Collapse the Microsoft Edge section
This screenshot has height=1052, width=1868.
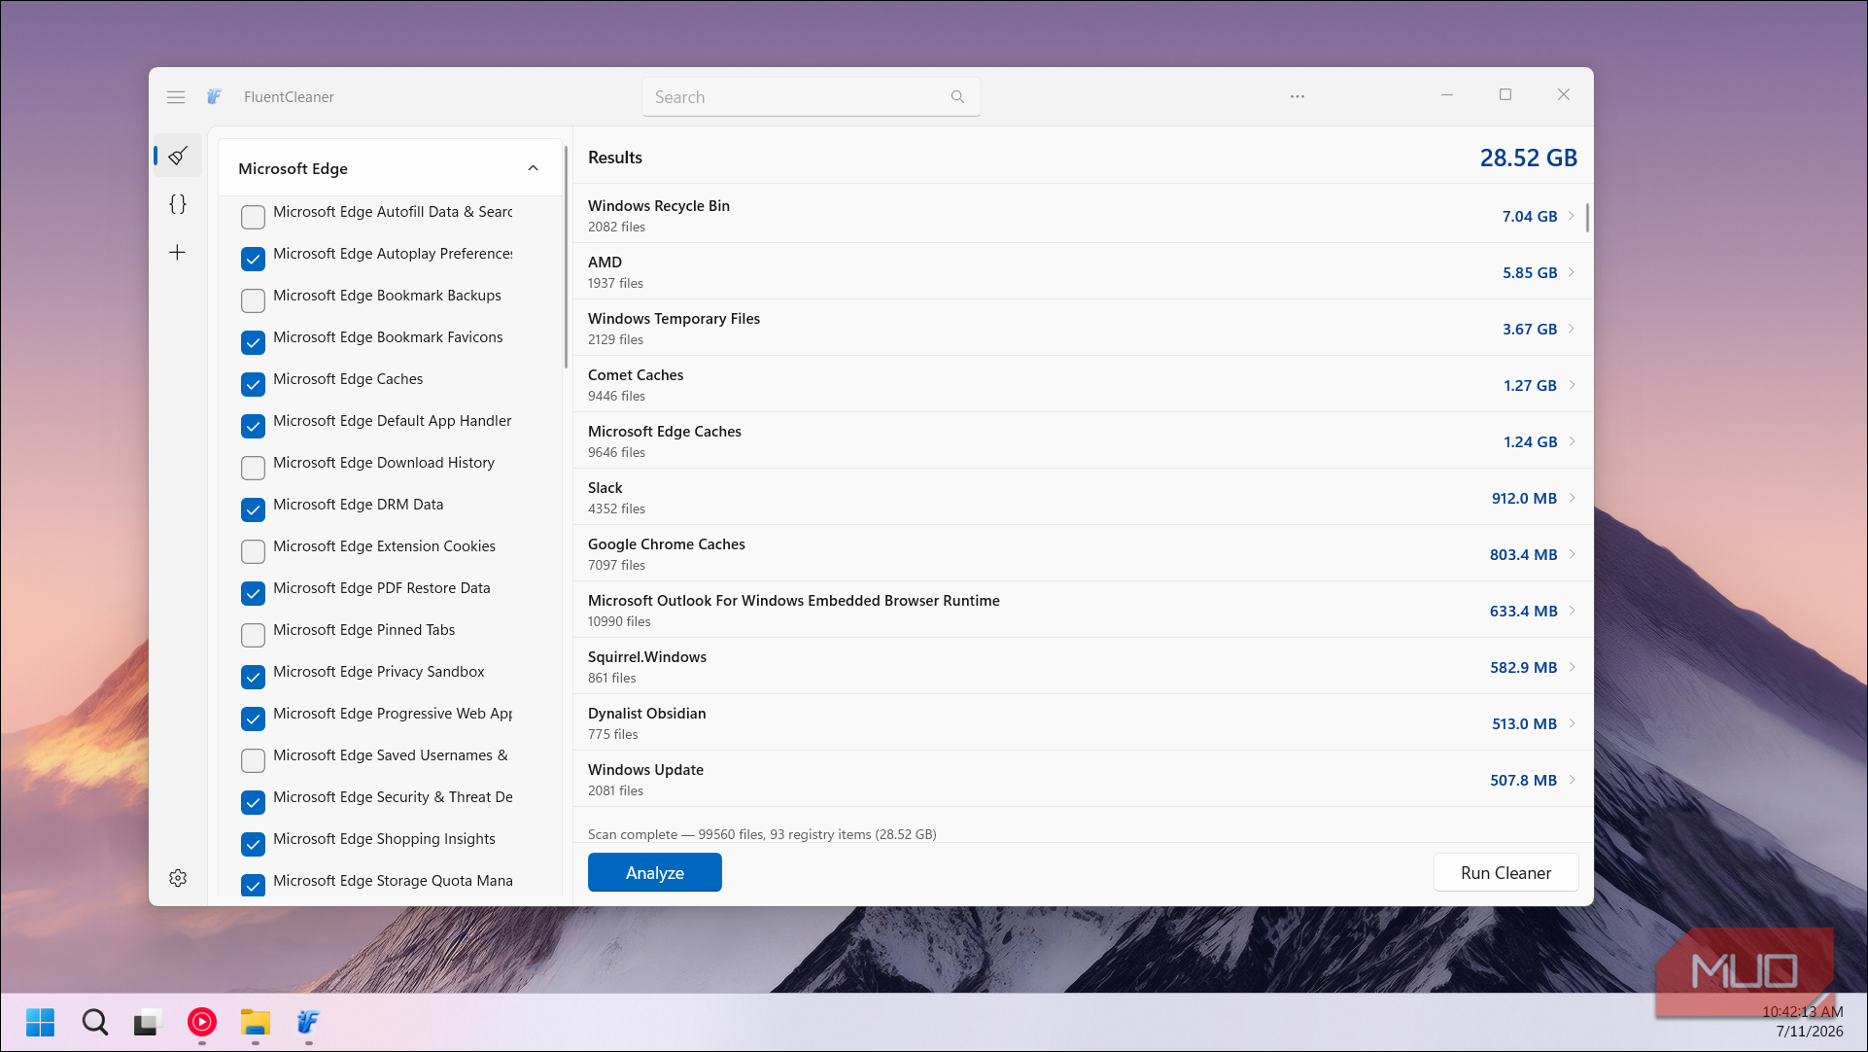pyautogui.click(x=533, y=168)
